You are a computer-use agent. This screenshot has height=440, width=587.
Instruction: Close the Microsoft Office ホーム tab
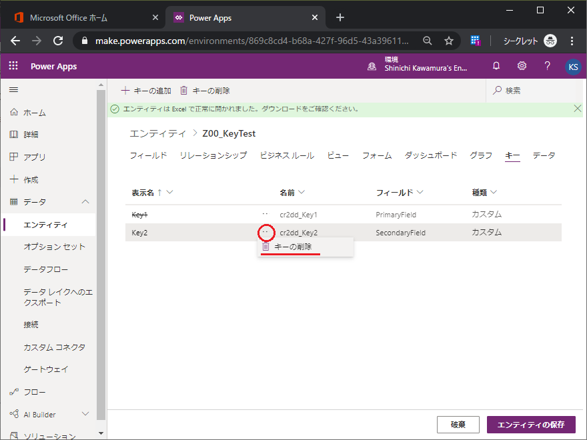(155, 17)
